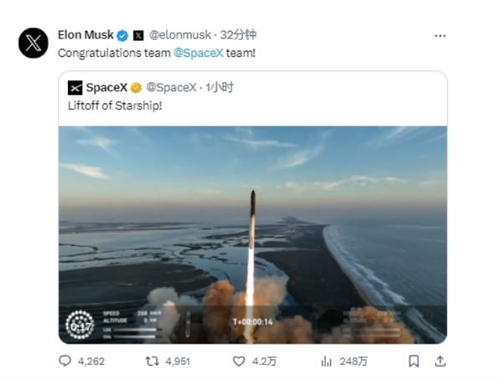Bookmark this post
The image size is (503, 381).
412,362
